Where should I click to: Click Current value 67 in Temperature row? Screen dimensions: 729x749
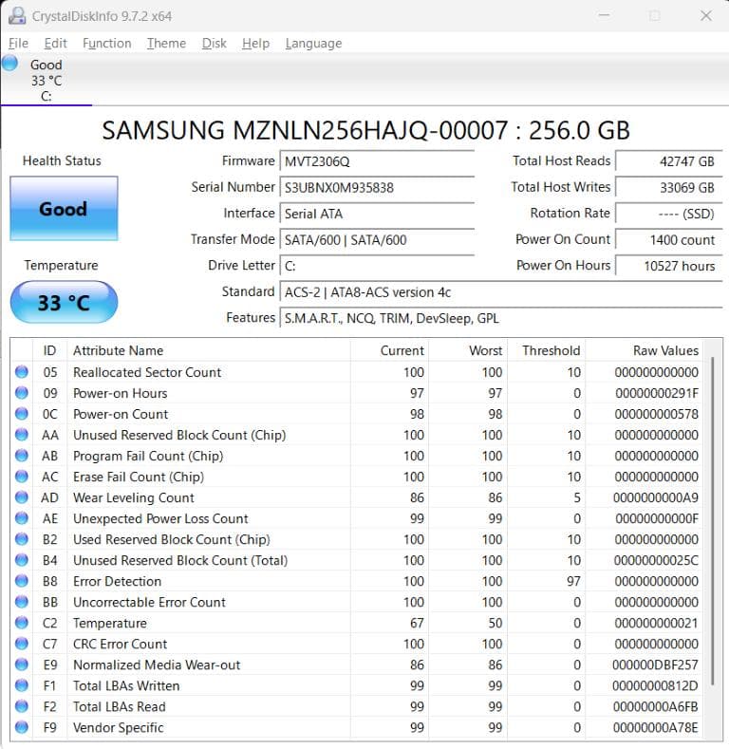click(417, 623)
